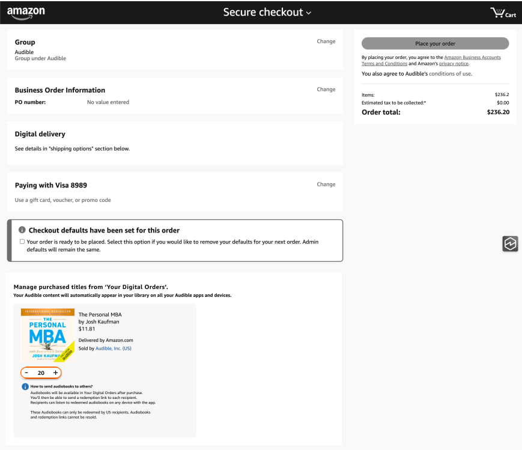
Task: Click the info icon beside Checkout defaults
Action: (22, 230)
